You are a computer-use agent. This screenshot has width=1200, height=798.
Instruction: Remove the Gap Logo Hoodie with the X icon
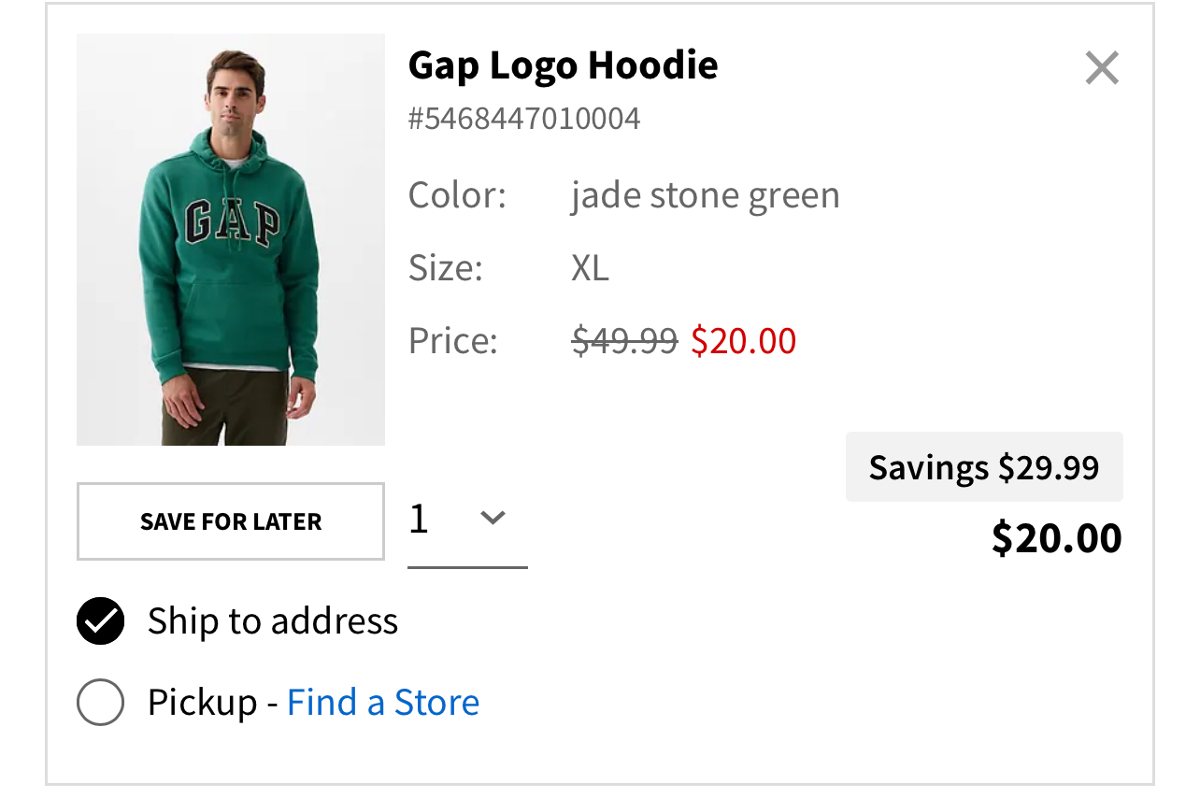[1102, 67]
